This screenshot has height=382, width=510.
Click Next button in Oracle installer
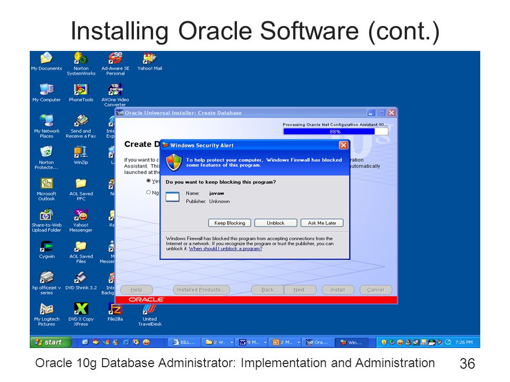299,290
